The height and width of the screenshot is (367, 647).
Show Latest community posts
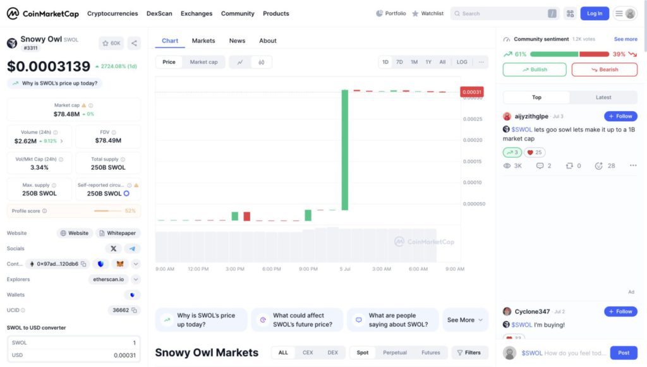point(603,97)
